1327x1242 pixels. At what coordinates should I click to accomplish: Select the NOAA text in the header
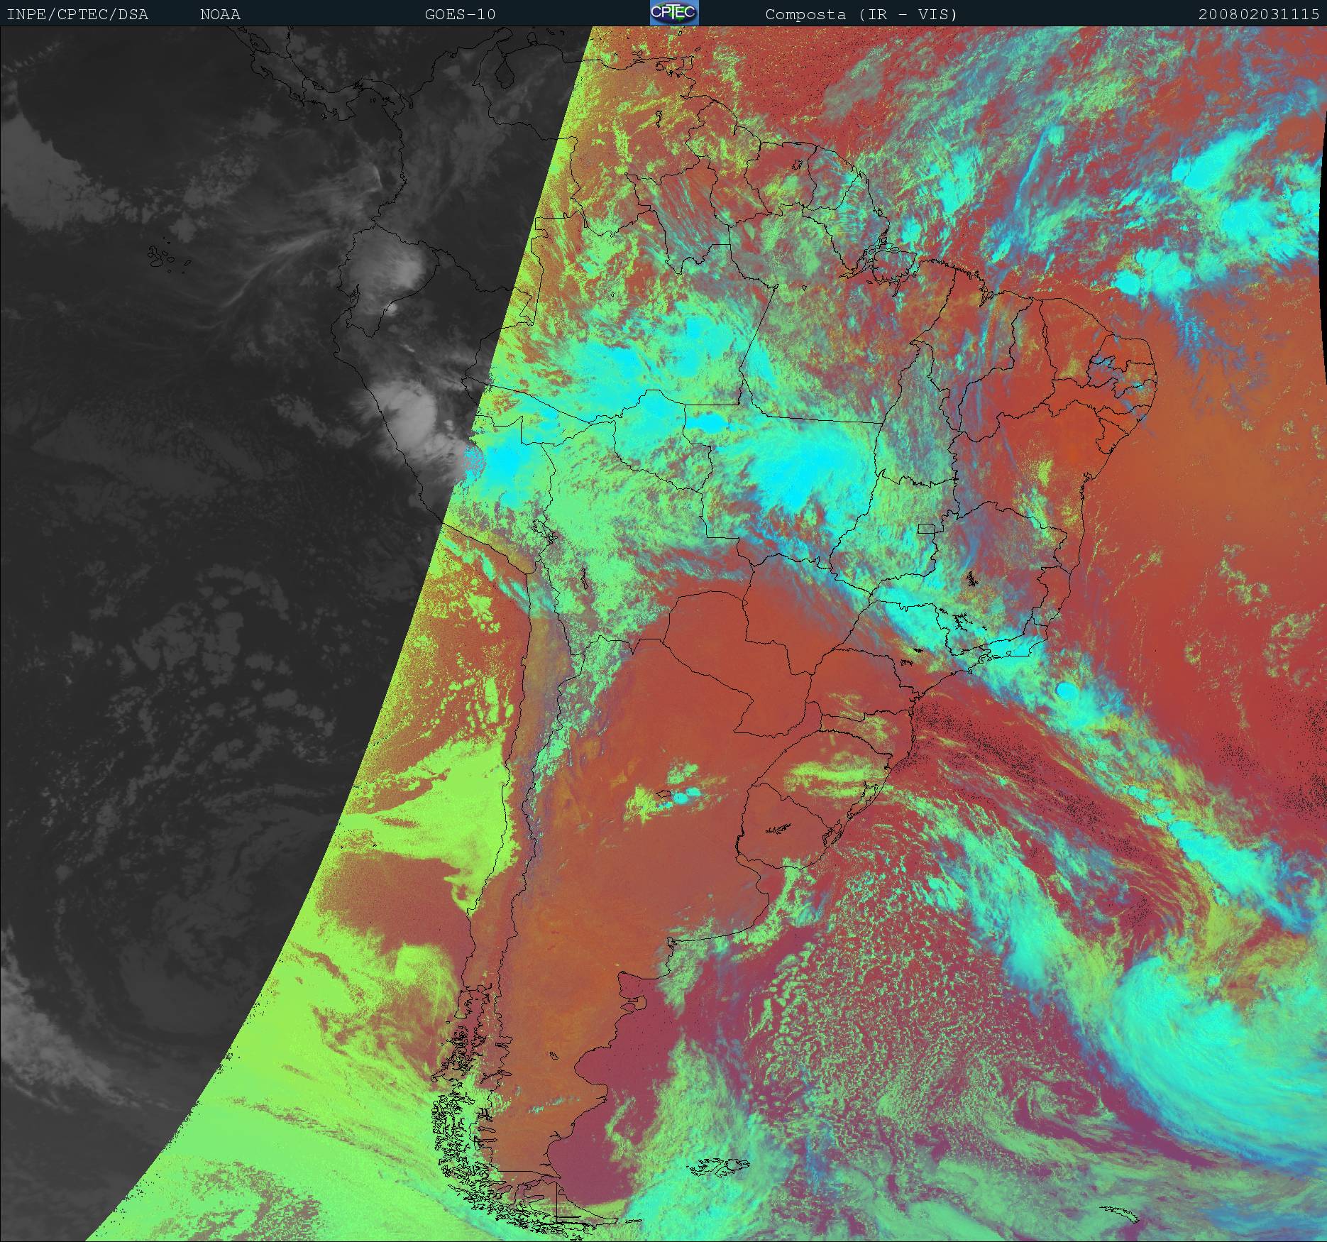220,14
